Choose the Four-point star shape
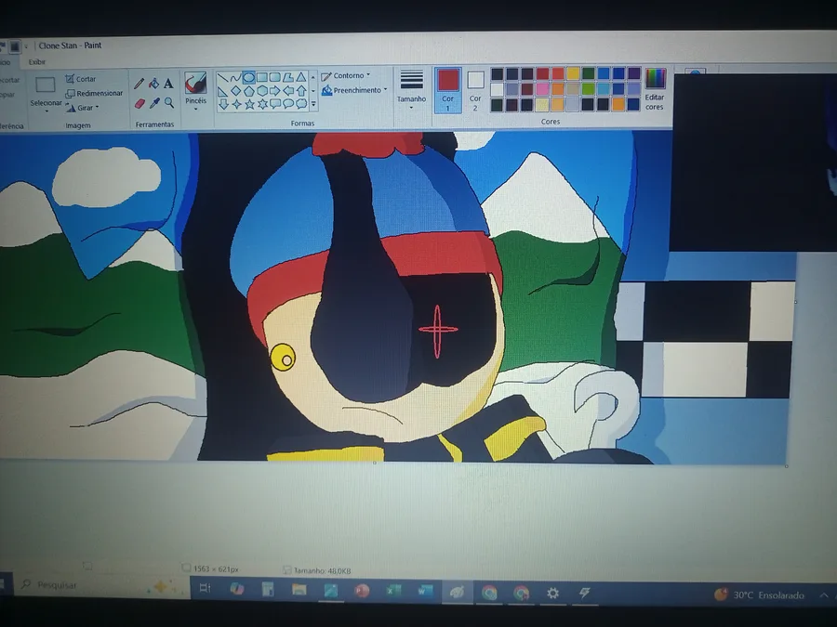This screenshot has width=837, height=627. tap(236, 105)
